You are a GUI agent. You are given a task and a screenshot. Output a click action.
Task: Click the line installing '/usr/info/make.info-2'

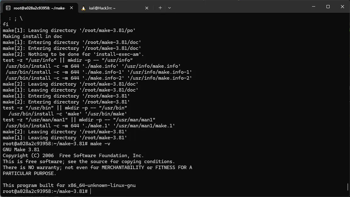99,78
